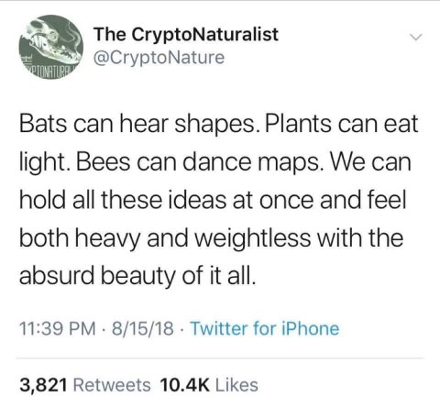
Task: Click the sentence 'Bats can hear shapes'
Action: tap(137, 125)
